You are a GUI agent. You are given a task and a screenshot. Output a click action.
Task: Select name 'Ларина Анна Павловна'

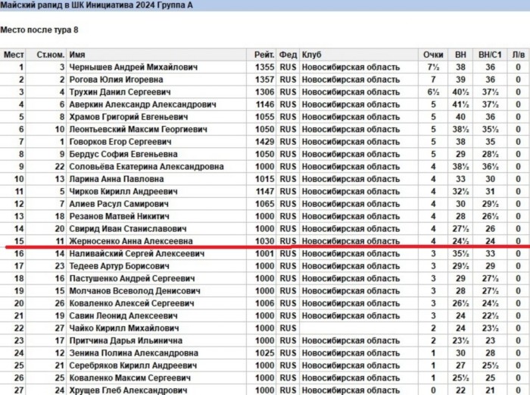tap(117, 179)
